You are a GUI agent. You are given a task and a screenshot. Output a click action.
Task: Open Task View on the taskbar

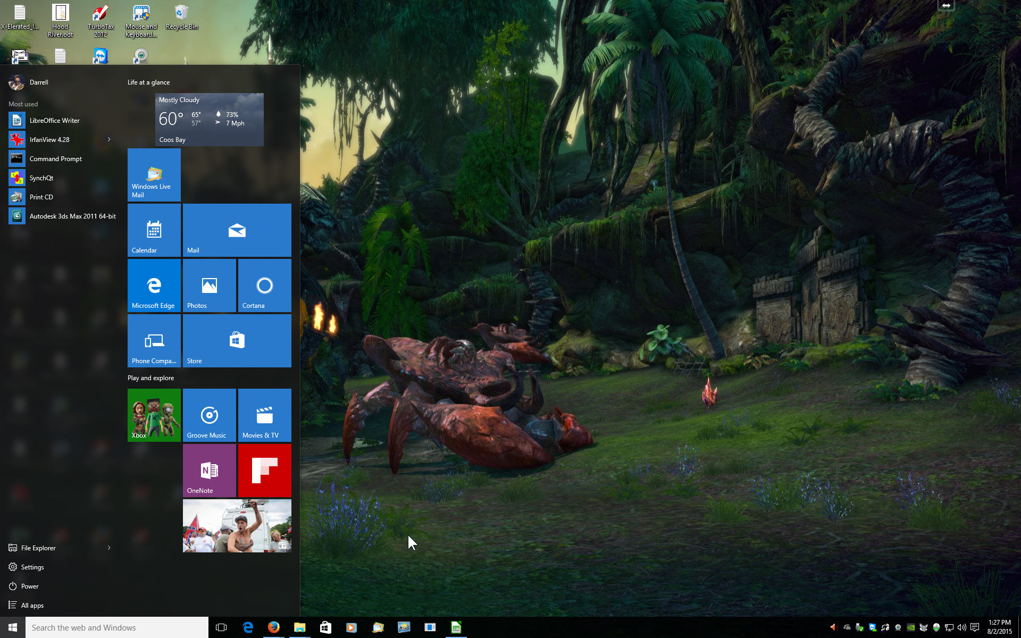coord(221,627)
